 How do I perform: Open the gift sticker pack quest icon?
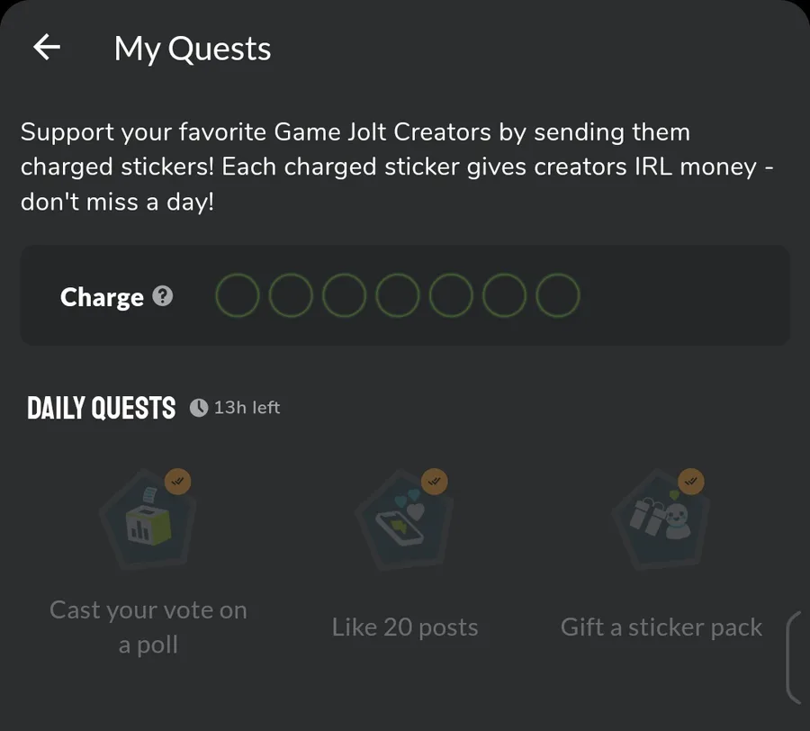click(x=661, y=522)
